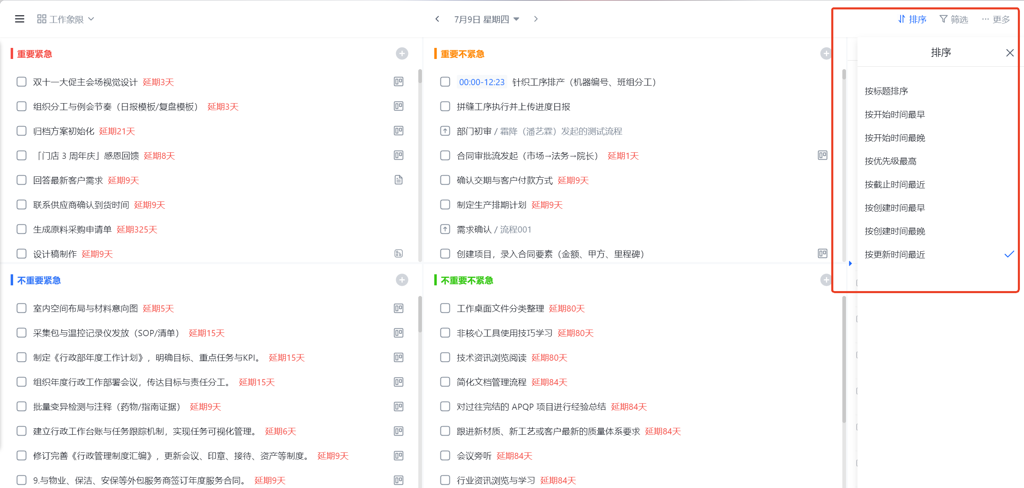
Task: Open board icon for 组织年度行政工作部署会议
Action: pyautogui.click(x=399, y=382)
